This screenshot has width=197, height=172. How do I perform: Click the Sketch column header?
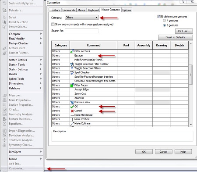pyautogui.click(x=179, y=45)
